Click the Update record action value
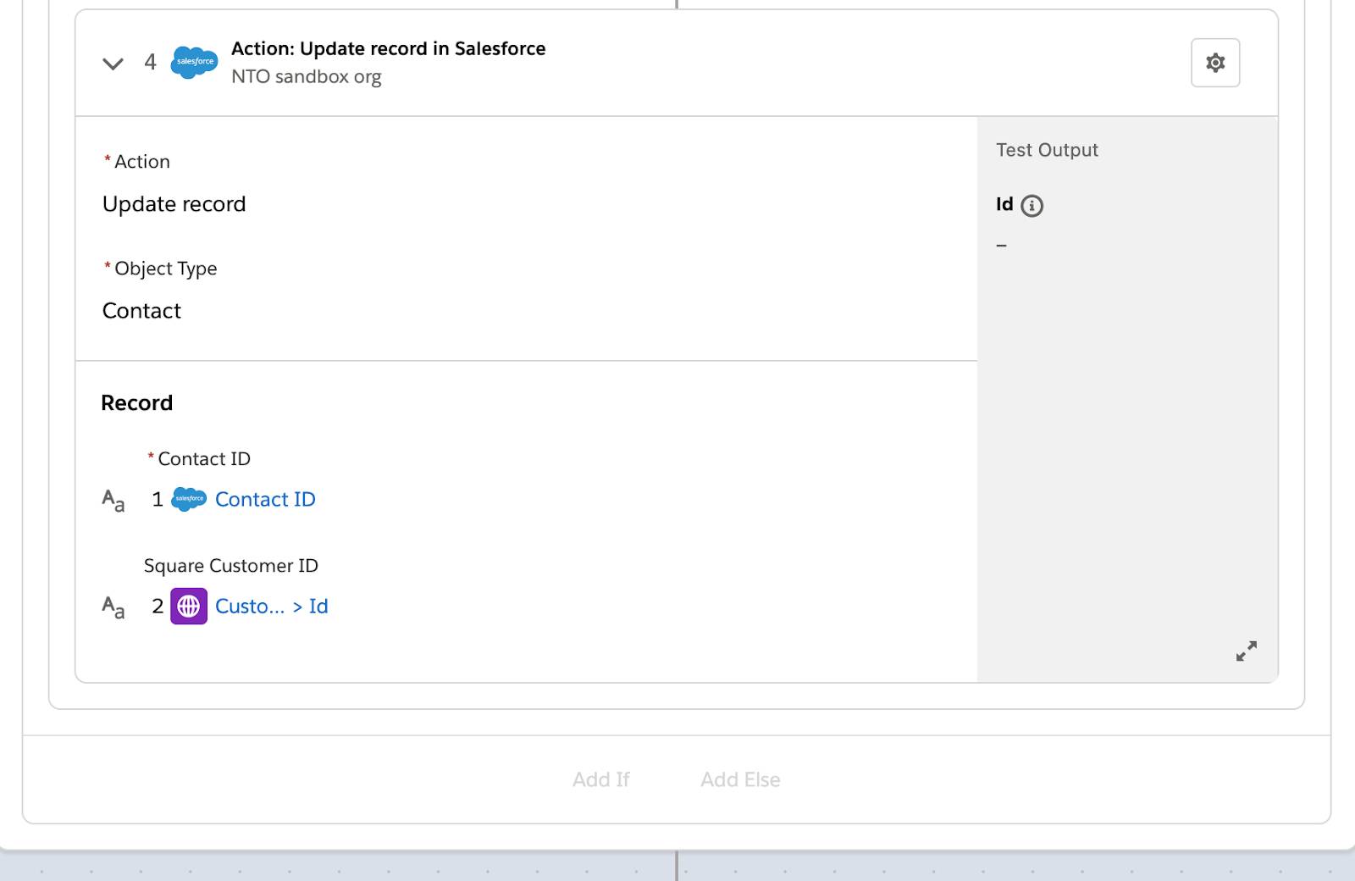The width and height of the screenshot is (1355, 881). coord(174,204)
